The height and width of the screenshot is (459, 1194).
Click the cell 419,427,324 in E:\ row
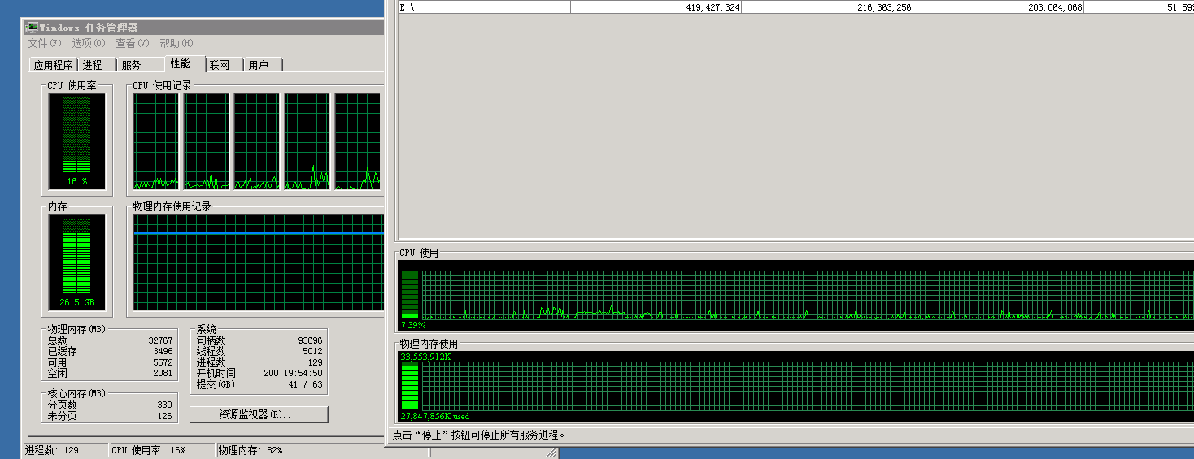[x=711, y=6]
